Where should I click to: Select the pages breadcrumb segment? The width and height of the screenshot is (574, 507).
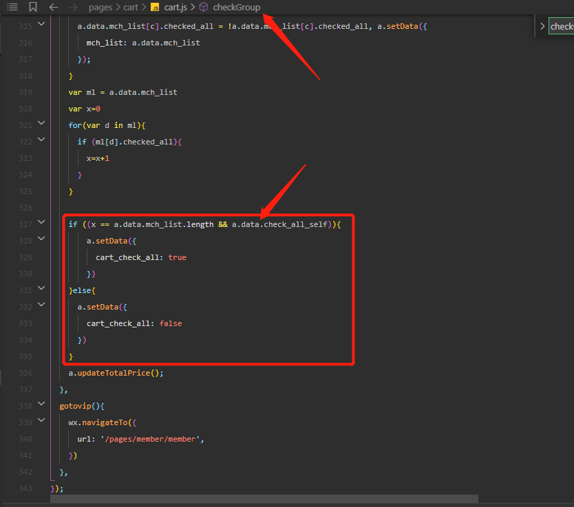coord(100,8)
